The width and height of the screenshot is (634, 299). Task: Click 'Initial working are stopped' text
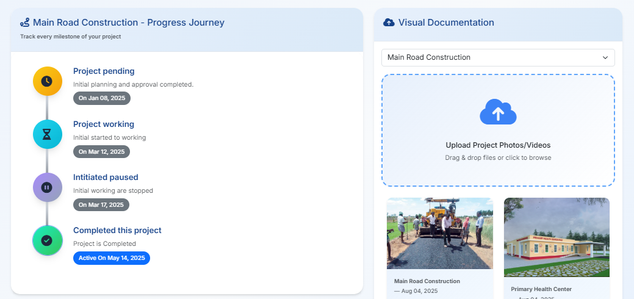point(113,190)
